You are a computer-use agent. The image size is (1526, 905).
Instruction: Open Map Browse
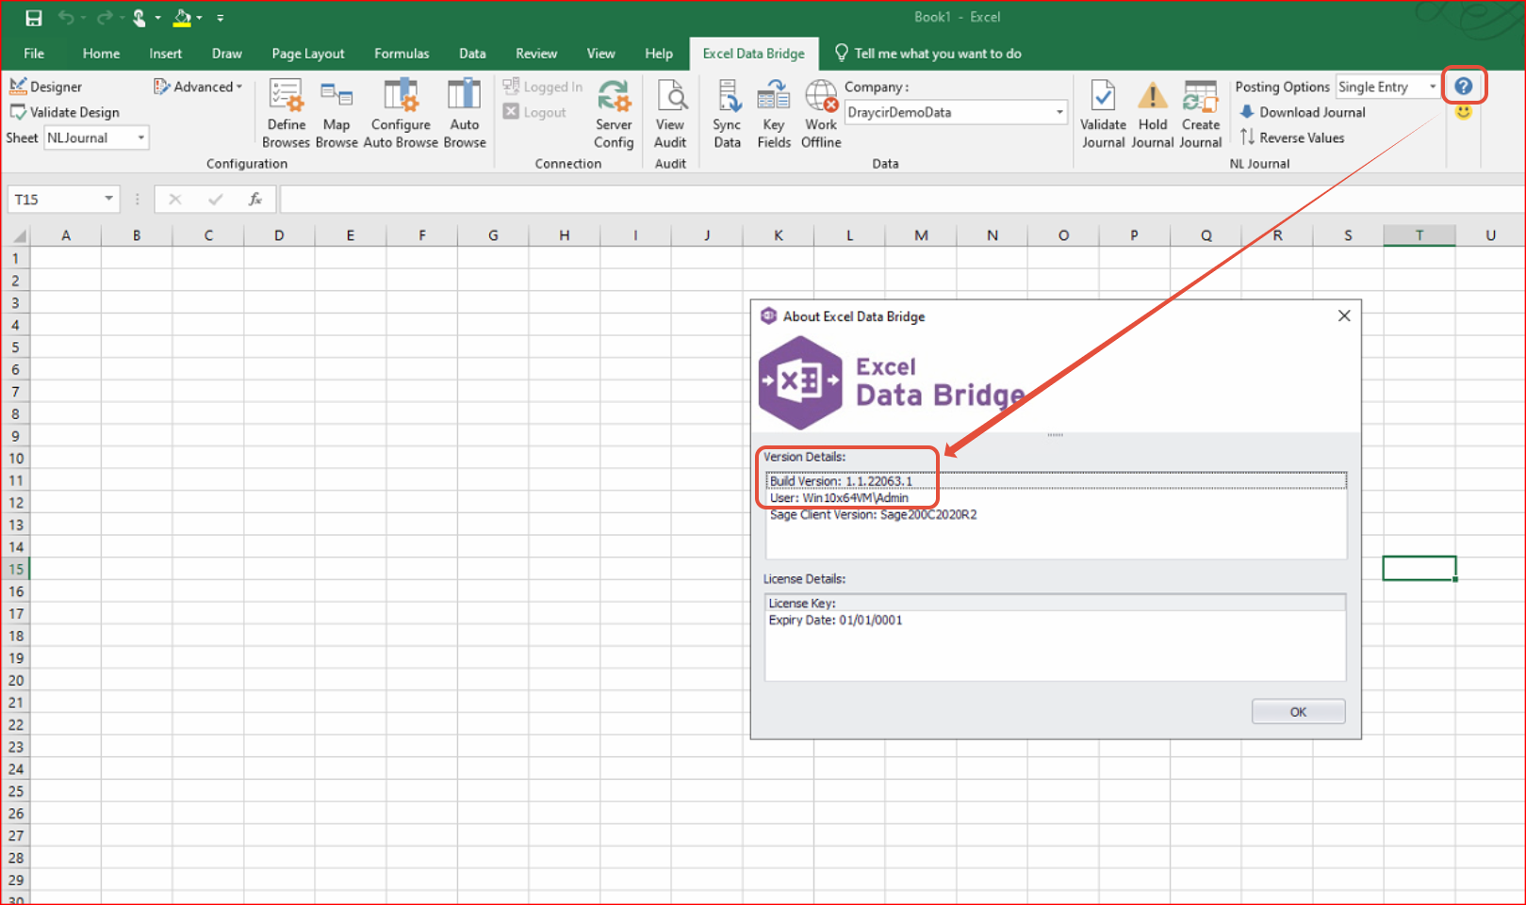coord(336,114)
